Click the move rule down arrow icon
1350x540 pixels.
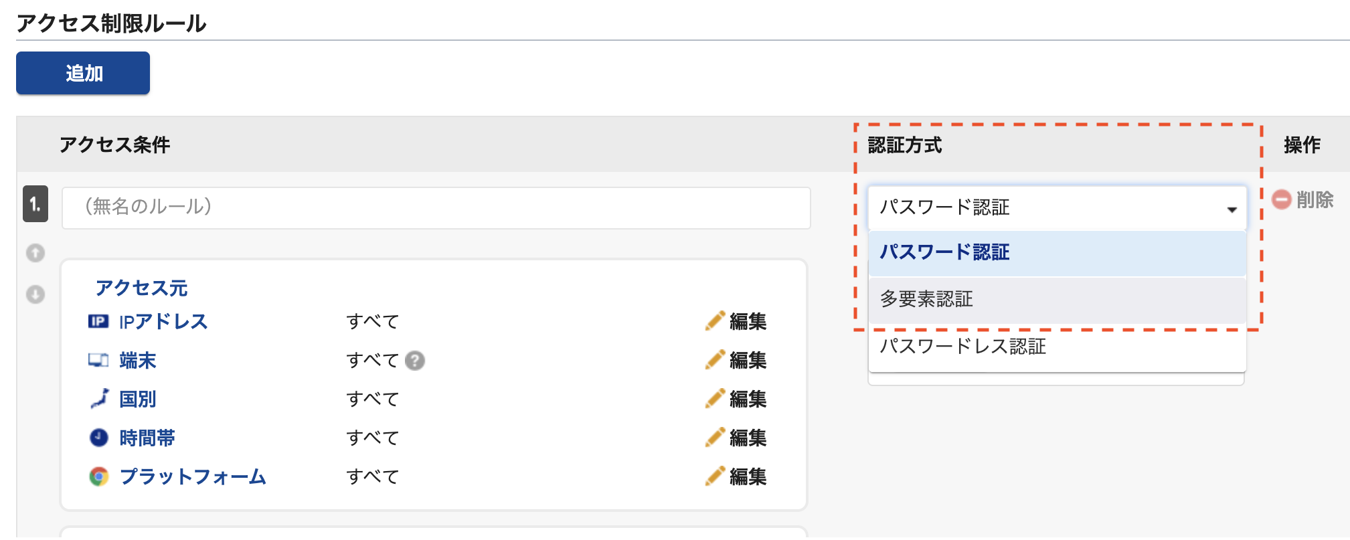click(35, 294)
